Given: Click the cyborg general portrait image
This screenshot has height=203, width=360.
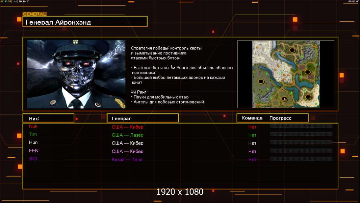Looking at the screenshot, I should pos(76,74).
